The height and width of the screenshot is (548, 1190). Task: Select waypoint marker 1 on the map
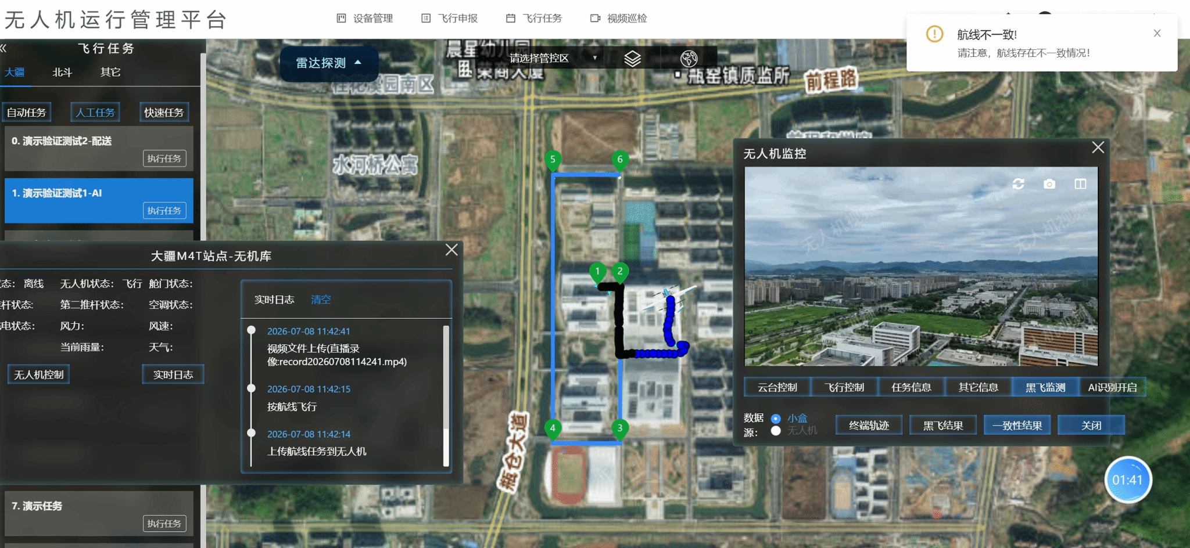[x=597, y=272]
